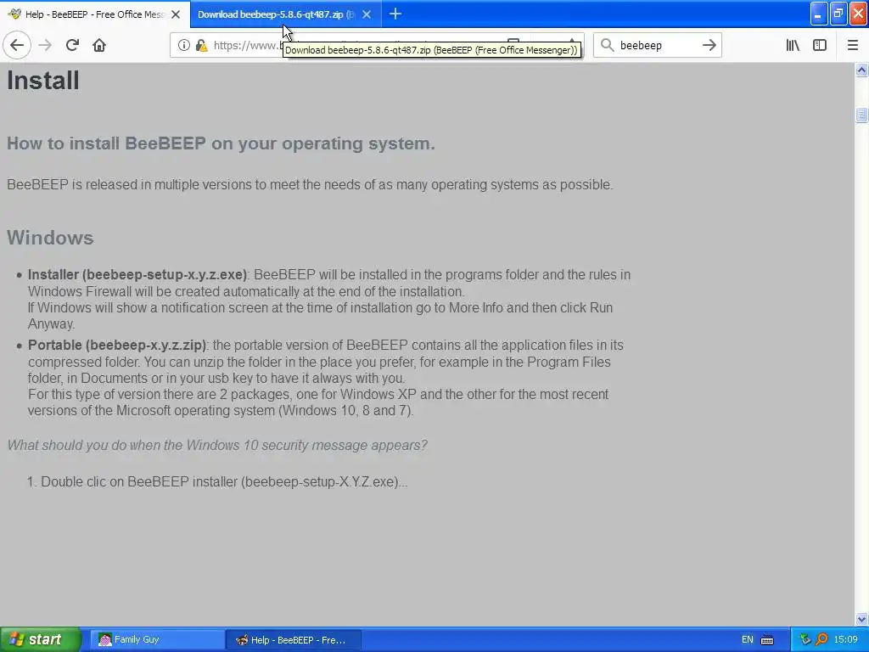The image size is (869, 652).
Task: Click the 'Portable (beebeep-x.y.z.zip)' bold text
Action: click(x=117, y=345)
